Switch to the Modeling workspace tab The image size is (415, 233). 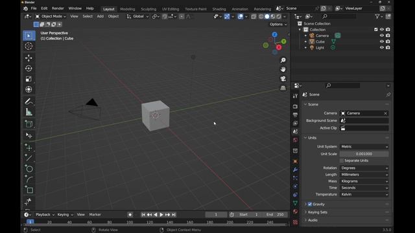coord(128,9)
